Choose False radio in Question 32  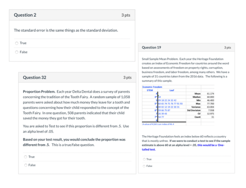26,165
